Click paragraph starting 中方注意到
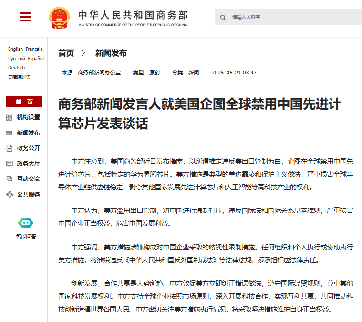Viewport: 362px width, 322px height. tap(206, 174)
